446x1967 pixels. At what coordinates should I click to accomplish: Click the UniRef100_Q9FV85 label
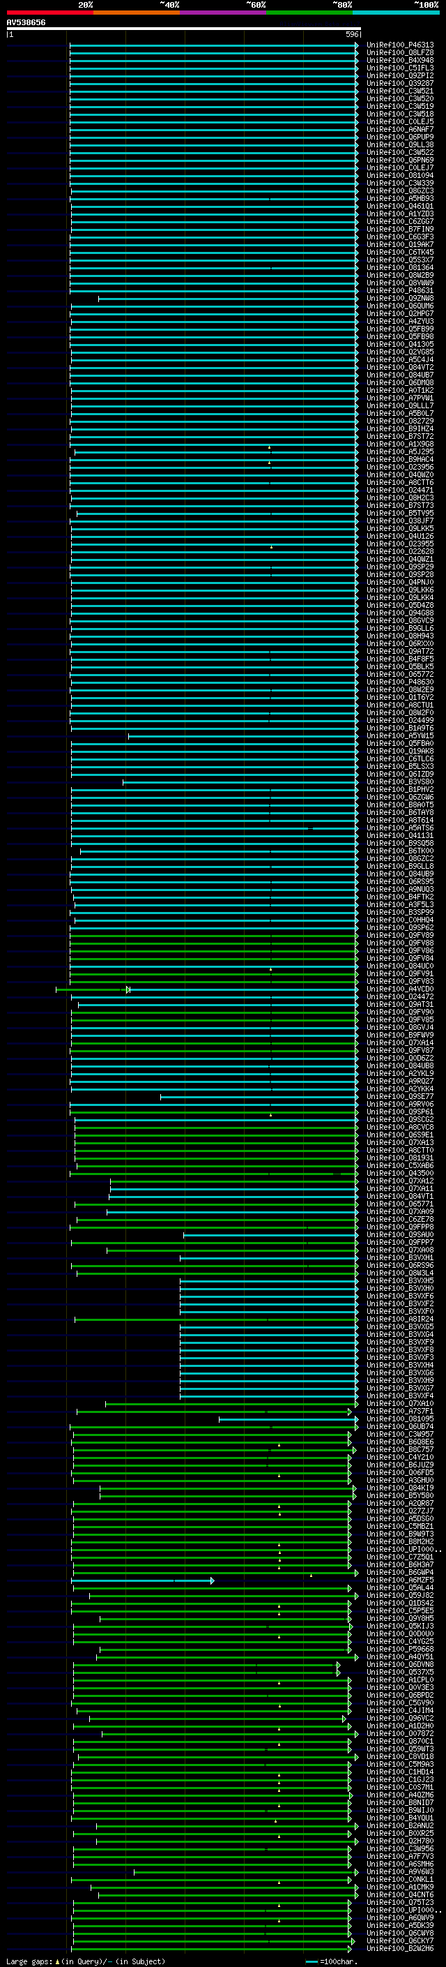click(x=400, y=1019)
